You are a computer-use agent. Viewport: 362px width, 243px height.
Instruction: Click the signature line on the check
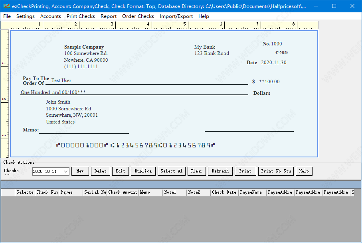(x=249, y=131)
